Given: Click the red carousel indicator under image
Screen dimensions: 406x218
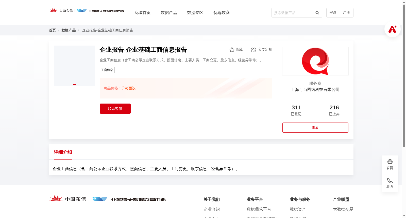Looking at the screenshot, I should pos(74,85).
